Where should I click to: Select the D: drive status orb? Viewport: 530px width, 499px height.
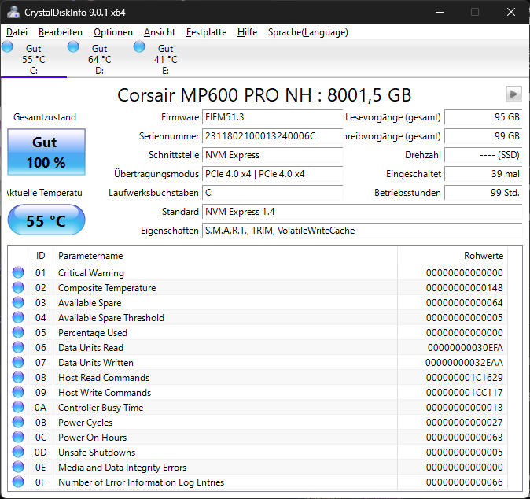click(x=73, y=46)
